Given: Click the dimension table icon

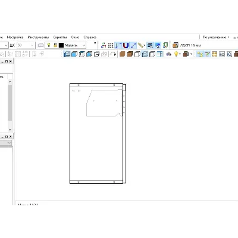Looking at the screenshot, I should pyautogui.click(x=222, y=54).
